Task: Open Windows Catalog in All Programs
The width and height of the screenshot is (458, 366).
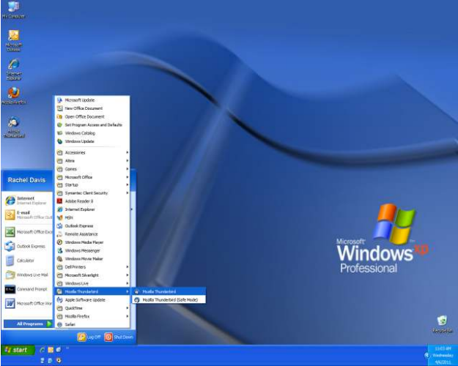Action: tap(92, 133)
